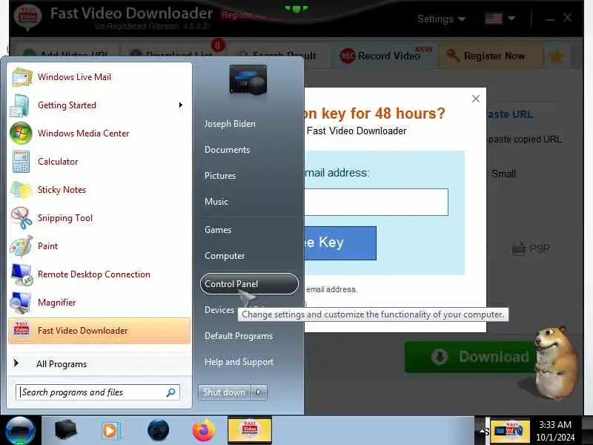Image resolution: width=593 pixels, height=445 pixels.
Task: Open Sticky Notes icon
Action: 21,190
